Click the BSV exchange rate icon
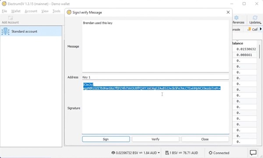The height and width of the screenshot is (158, 263). [x=167, y=153]
